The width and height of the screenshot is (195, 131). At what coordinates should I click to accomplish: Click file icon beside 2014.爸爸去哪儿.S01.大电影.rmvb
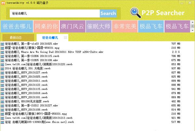click(x=3, y=68)
